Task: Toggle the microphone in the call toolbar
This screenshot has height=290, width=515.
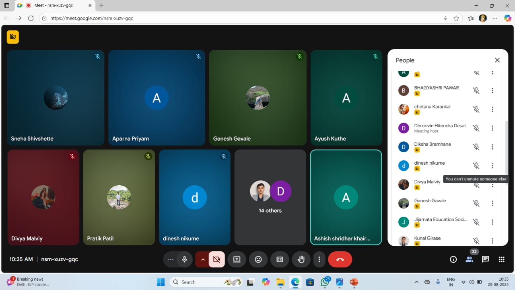Action: [184, 259]
